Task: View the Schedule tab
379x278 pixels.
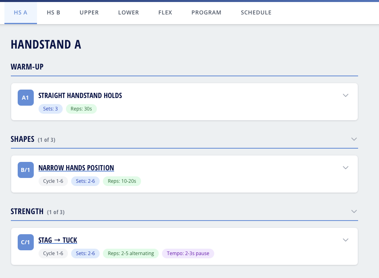Action: click(256, 12)
